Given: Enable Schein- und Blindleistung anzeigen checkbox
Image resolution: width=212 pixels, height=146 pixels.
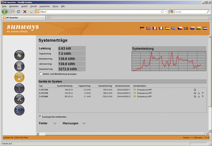Looking at the screenshot, I should pos(41,74).
